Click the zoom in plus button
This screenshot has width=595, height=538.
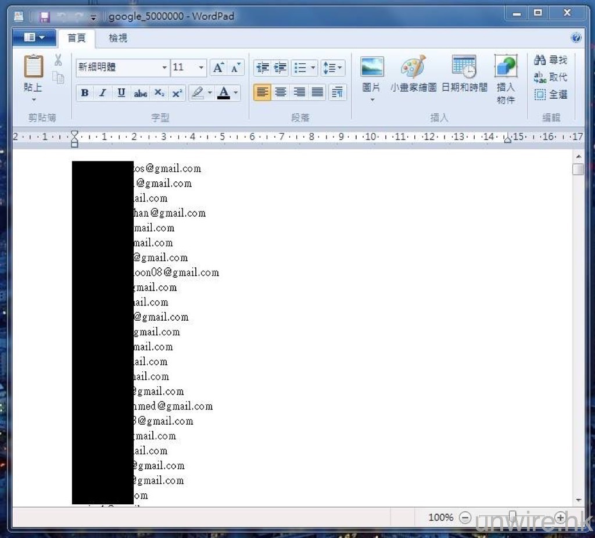(560, 517)
